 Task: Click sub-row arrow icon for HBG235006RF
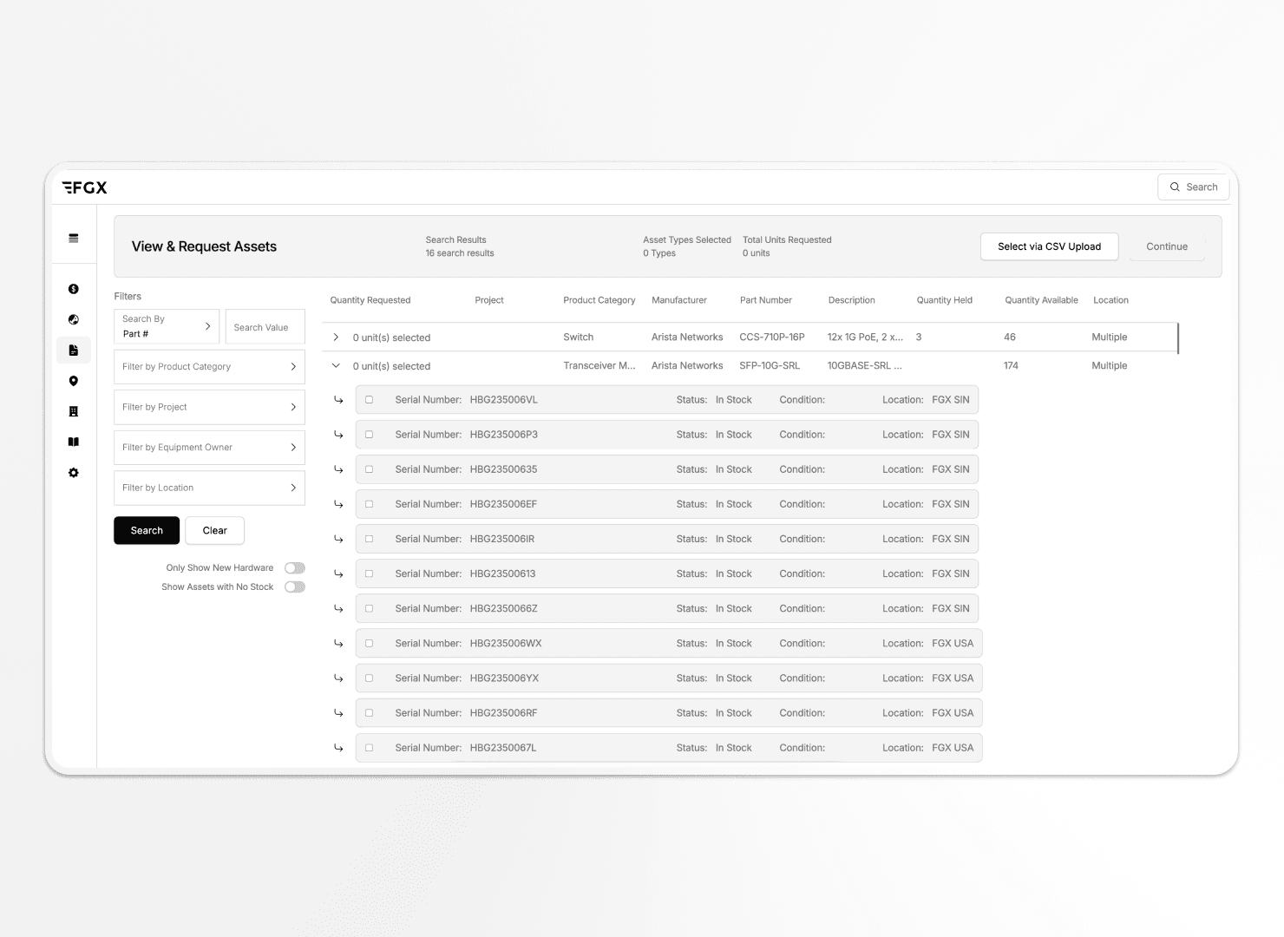[x=338, y=712]
